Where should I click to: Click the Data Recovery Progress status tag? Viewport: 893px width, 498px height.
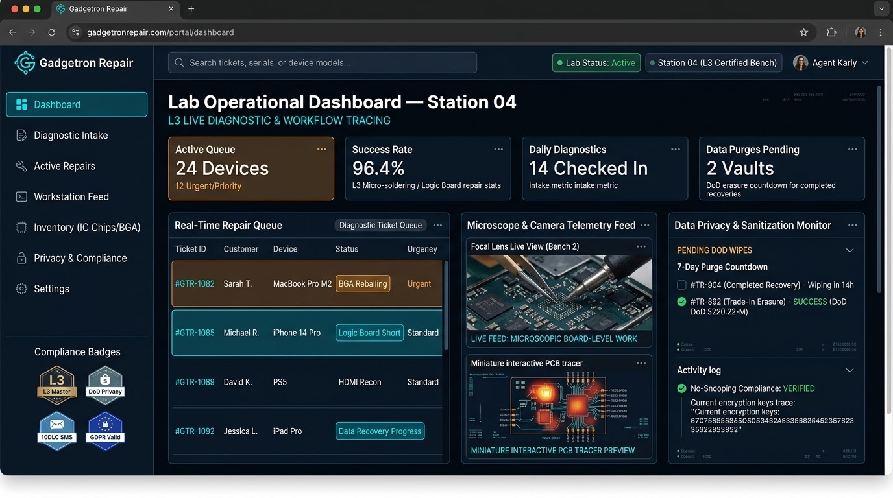pos(380,431)
